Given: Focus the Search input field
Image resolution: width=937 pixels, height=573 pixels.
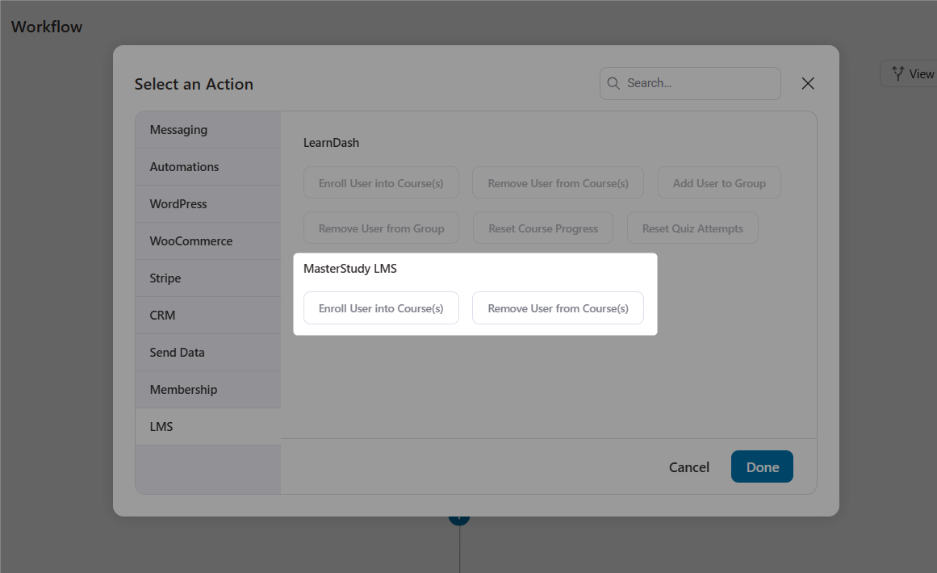Looking at the screenshot, I should click(690, 83).
